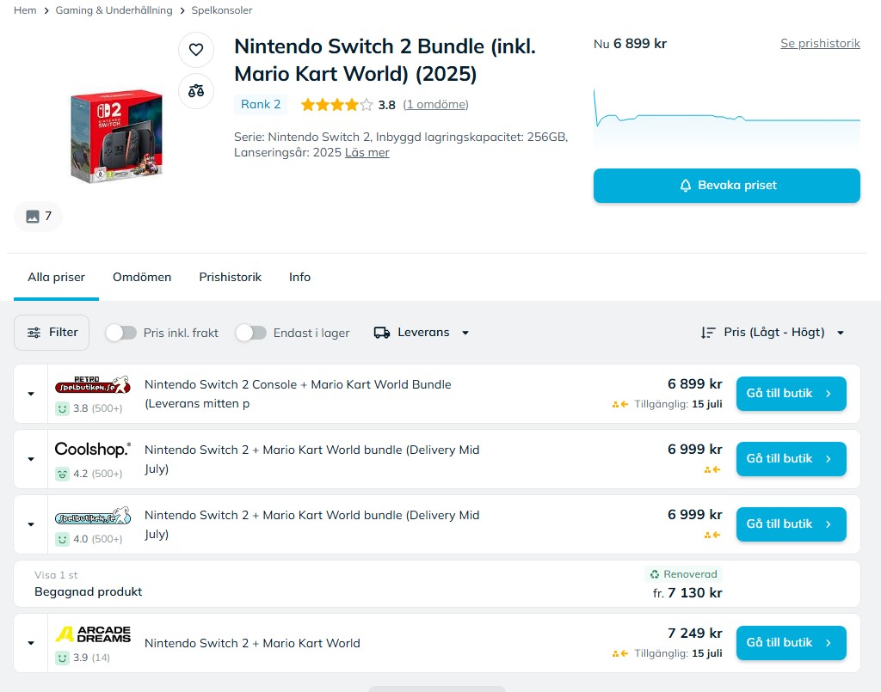This screenshot has width=881, height=692.
Task: Add product to favorites with heart icon
Action: [196, 49]
